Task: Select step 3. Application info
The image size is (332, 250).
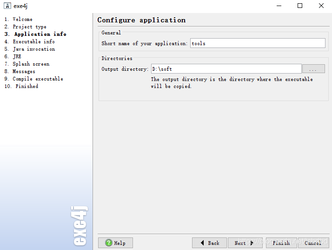Action: point(35,34)
